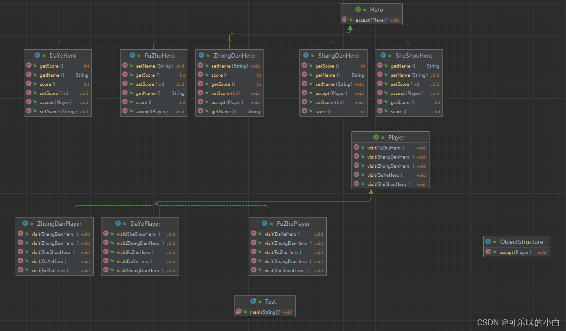Screen dimensions: 566x331
Task: Click the class icon beside ShangDanHero
Action: [306, 55]
